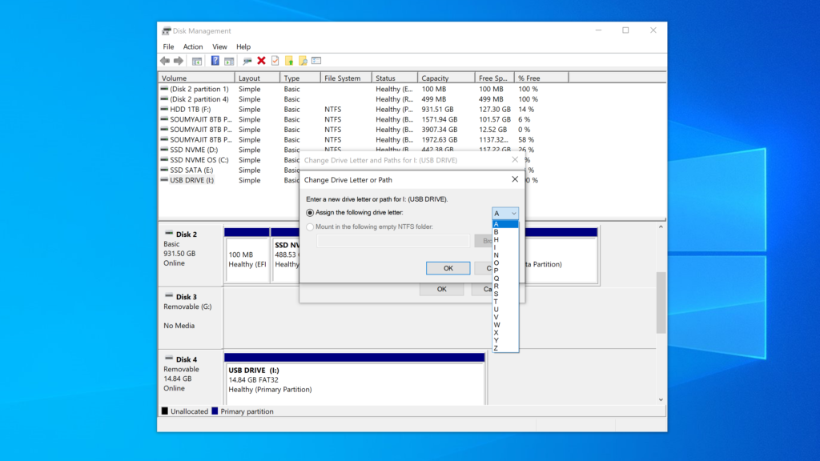The height and width of the screenshot is (461, 820).
Task: Select the USB DRIVE (I:) partition block on Disk 4
Action: [355, 379]
